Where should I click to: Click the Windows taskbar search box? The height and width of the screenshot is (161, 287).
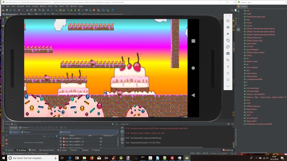click(33, 158)
